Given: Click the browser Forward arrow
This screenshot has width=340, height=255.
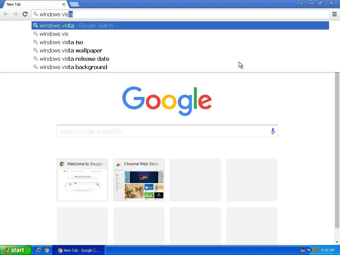Looking at the screenshot, I should pos(15,14).
